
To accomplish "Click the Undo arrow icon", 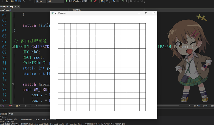I will click(24, 1).
